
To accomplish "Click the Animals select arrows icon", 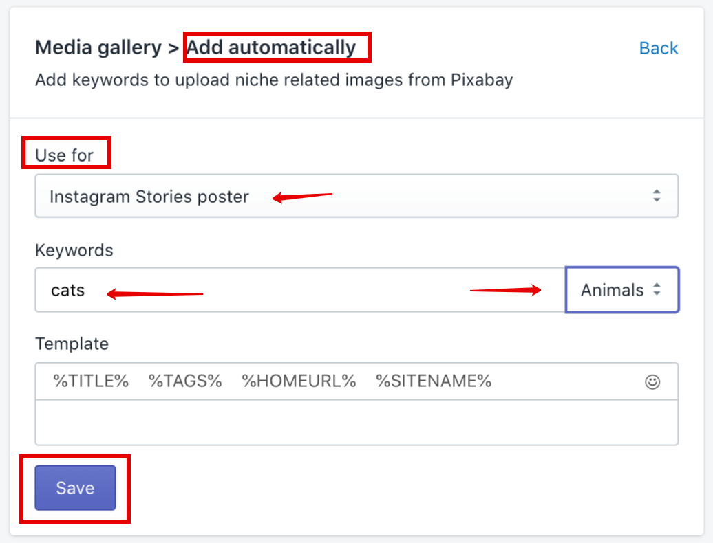I will coord(657,289).
